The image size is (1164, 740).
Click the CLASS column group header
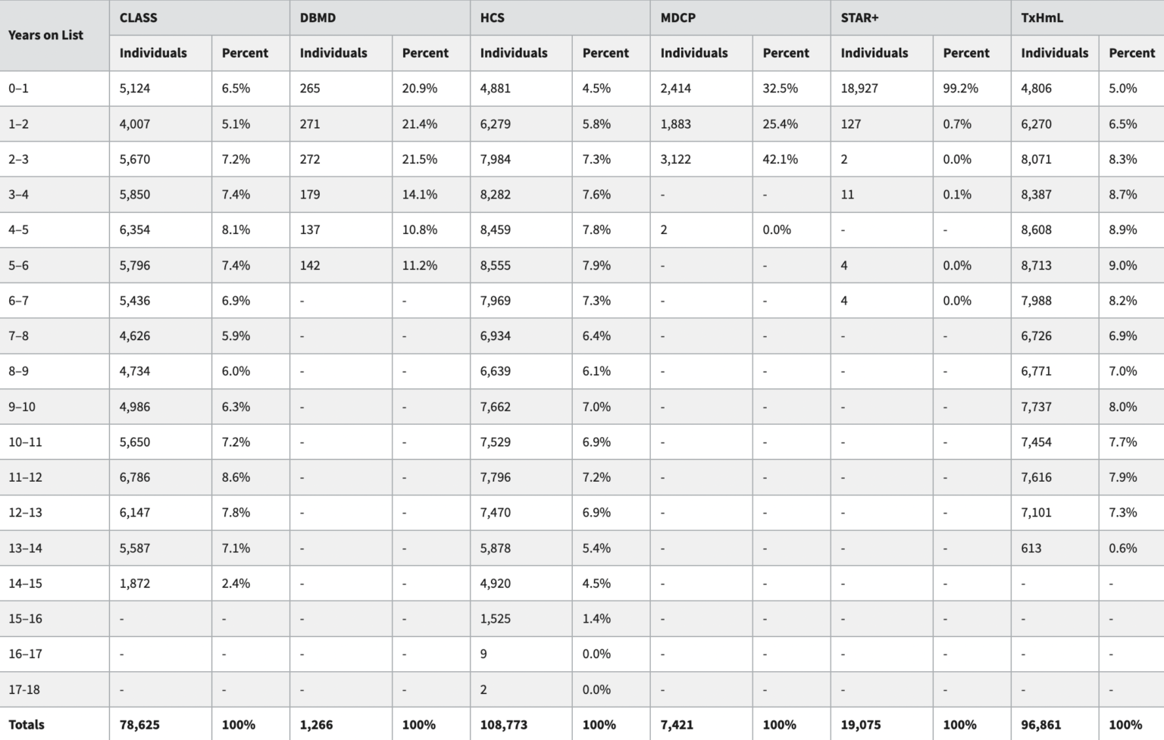(139, 17)
